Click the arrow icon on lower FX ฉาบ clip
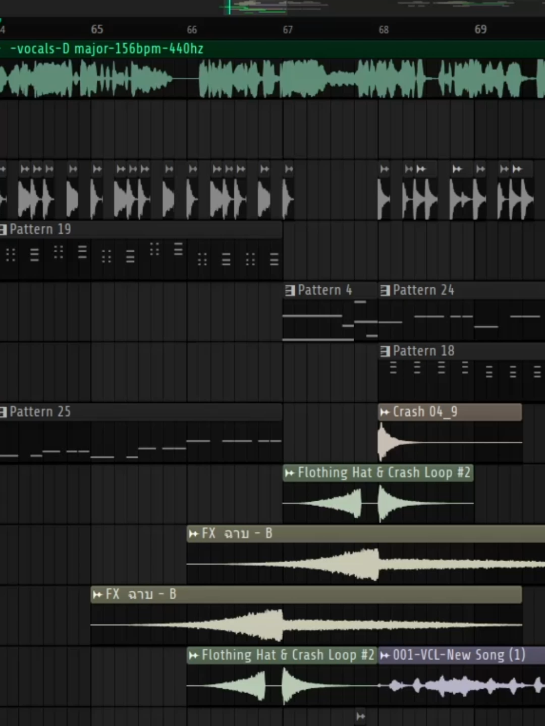Screen dimensions: 545x726 (x=97, y=594)
